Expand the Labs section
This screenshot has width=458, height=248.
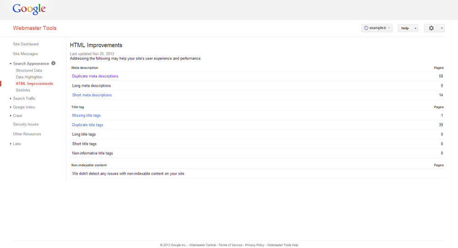pyautogui.click(x=11, y=143)
